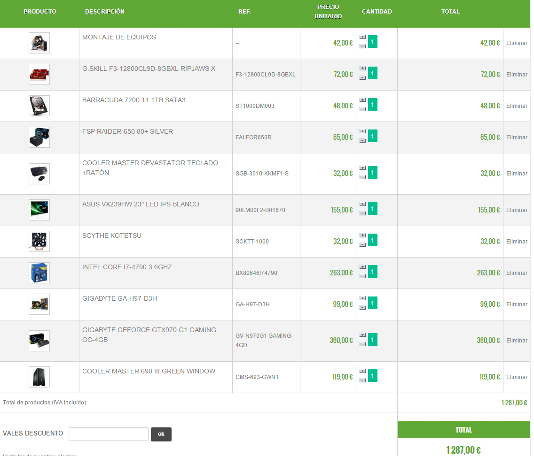Open GIGABYTE GEFORCE GTX970 G1 GAMING description

[149, 334]
